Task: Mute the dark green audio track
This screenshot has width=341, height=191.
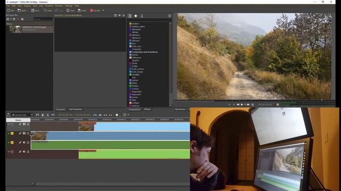Action: (x=24, y=143)
